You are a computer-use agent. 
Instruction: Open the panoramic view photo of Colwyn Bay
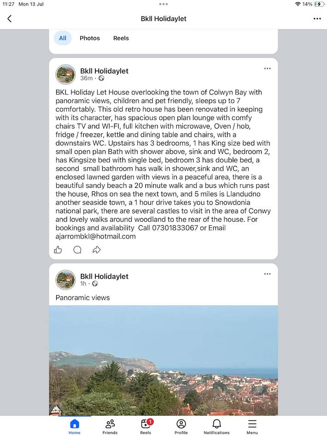click(x=163, y=360)
